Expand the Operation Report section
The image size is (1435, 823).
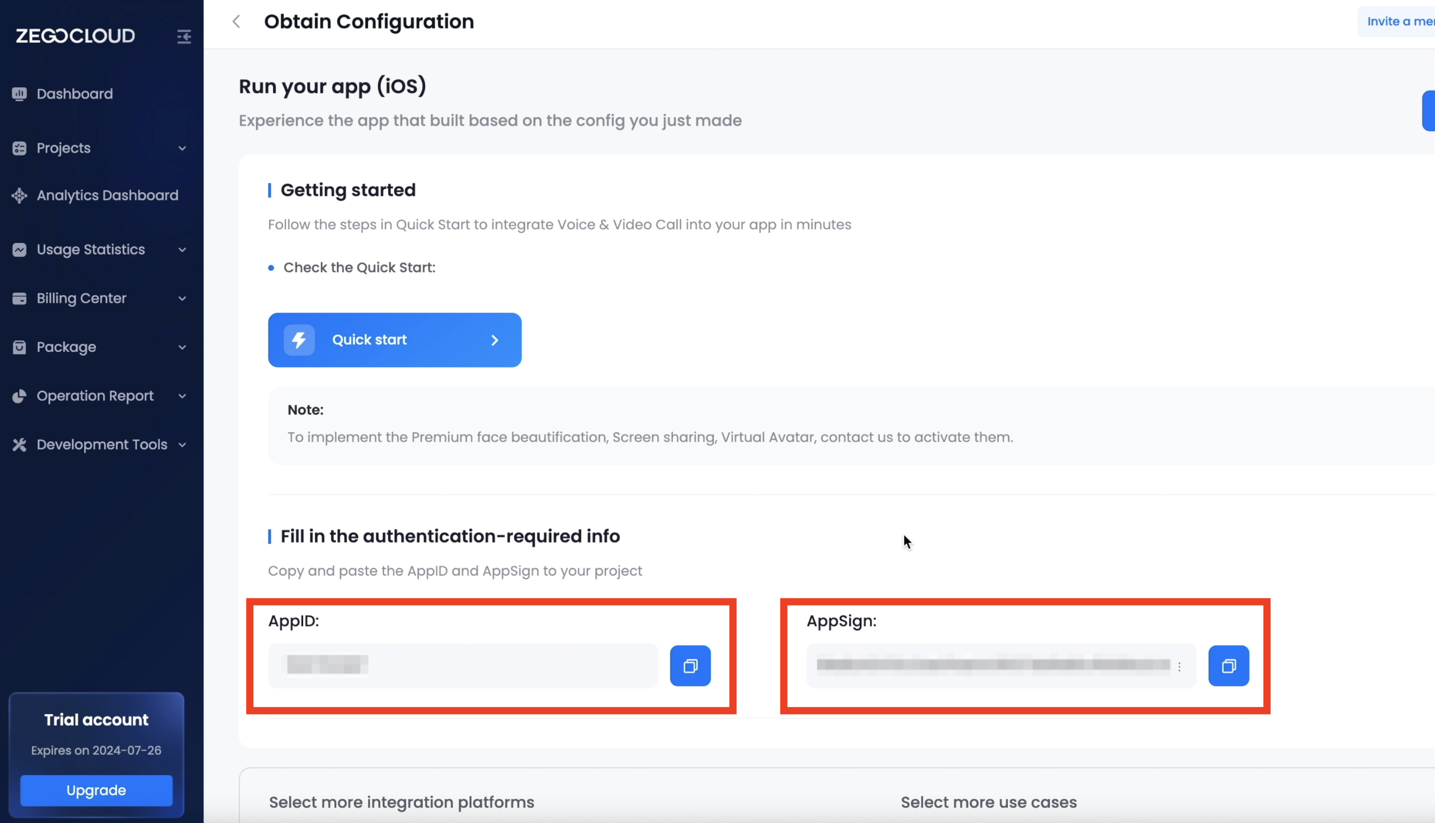182,396
